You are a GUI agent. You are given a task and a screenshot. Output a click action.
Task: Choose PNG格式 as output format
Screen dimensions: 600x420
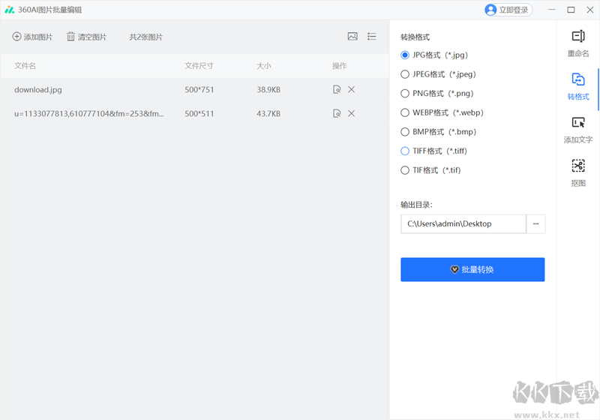406,94
